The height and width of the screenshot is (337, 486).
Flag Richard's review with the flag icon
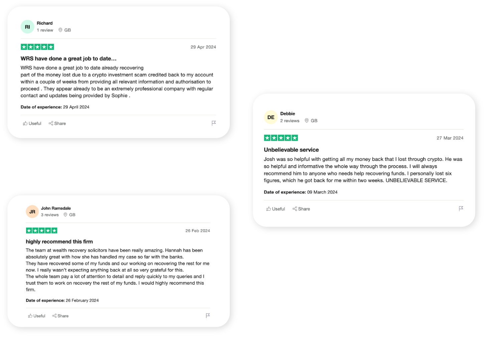[x=214, y=123]
